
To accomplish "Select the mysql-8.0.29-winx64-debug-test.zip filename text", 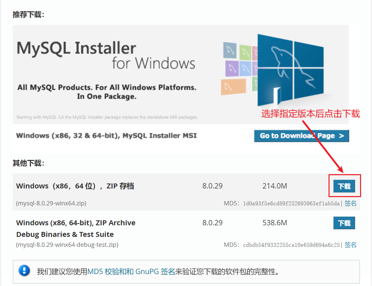I will (67, 245).
